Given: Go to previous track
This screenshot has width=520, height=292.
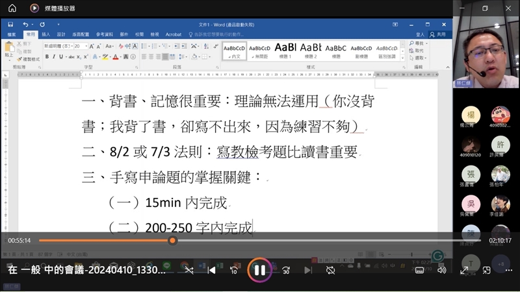Looking at the screenshot, I should point(211,270).
